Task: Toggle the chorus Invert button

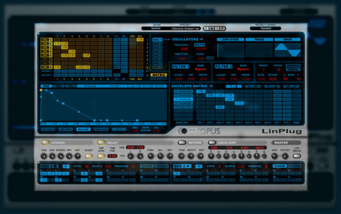Action: tap(89, 156)
